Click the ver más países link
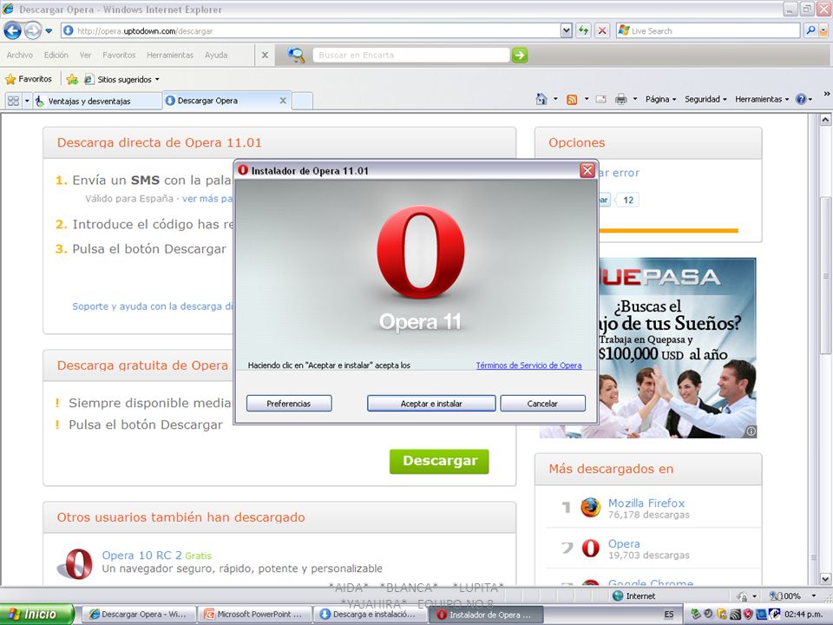 tap(207, 198)
